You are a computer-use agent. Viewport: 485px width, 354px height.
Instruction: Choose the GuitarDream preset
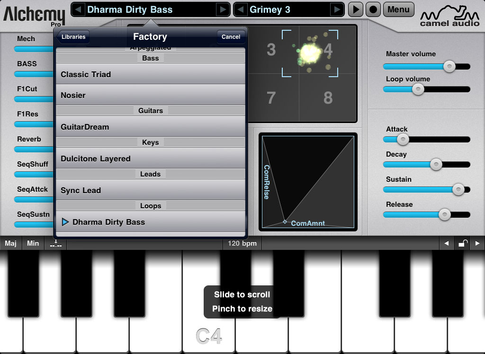pos(150,127)
